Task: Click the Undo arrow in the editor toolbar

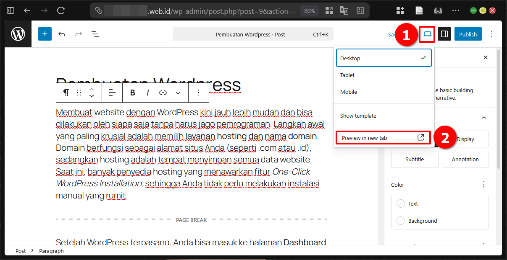Action: point(62,34)
